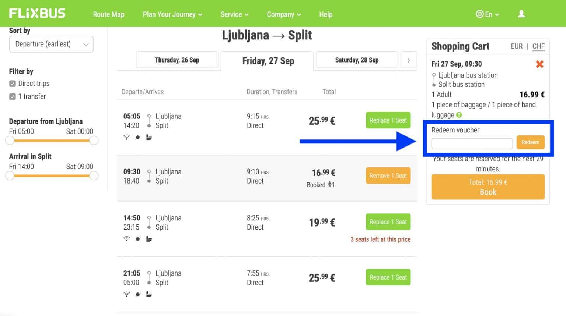The width and height of the screenshot is (566, 316).
Task: Switch cart currency to CHF
Action: (x=538, y=46)
